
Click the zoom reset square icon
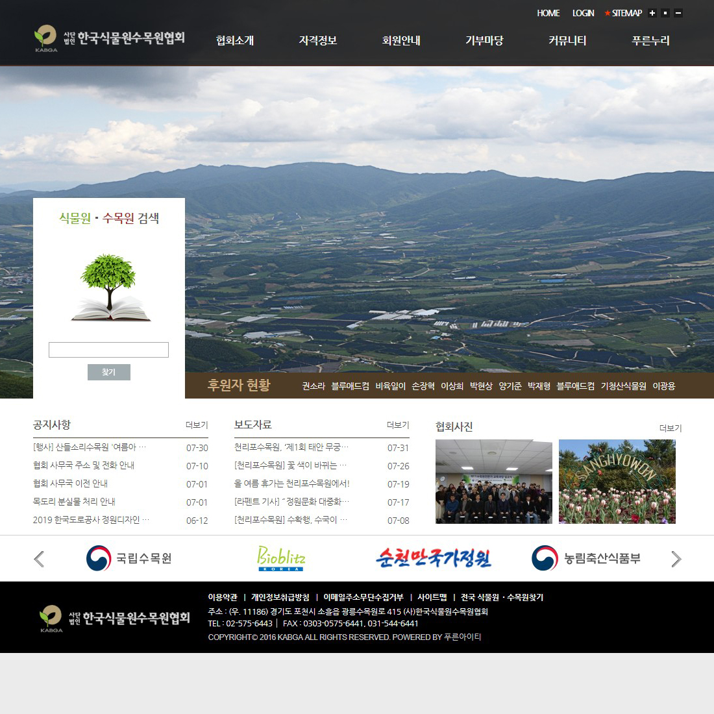point(665,13)
